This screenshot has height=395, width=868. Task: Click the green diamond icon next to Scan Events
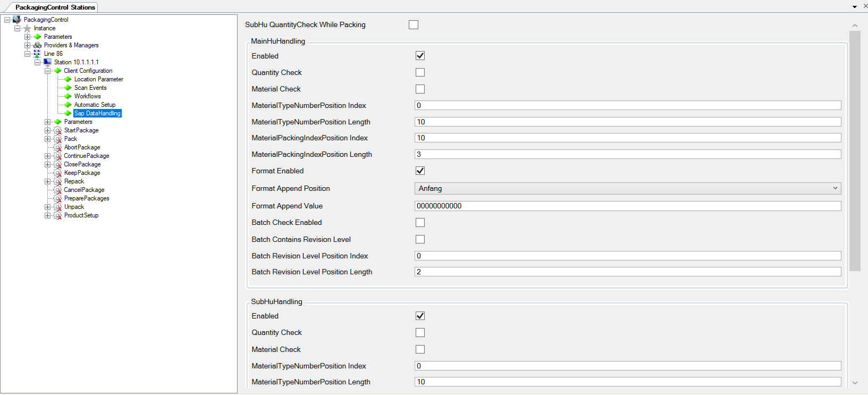[x=68, y=88]
